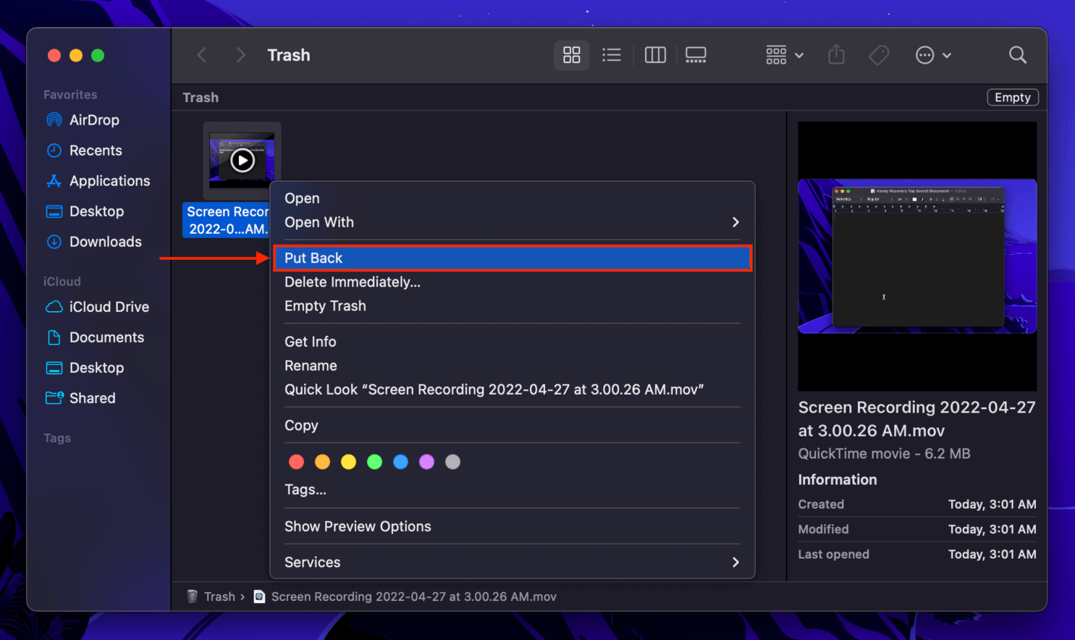Apply the purple tag color
The height and width of the screenshot is (640, 1075).
coord(426,462)
